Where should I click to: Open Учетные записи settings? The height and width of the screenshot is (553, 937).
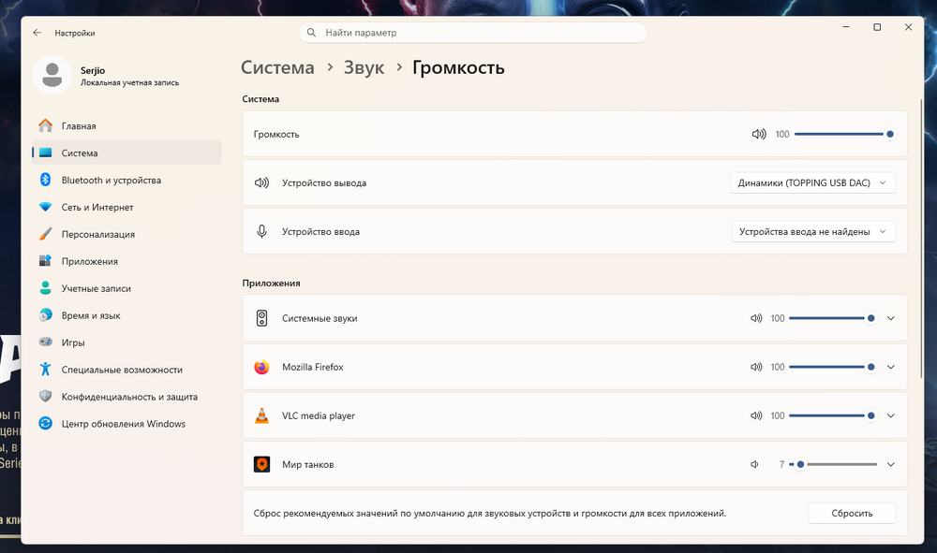click(x=126, y=289)
